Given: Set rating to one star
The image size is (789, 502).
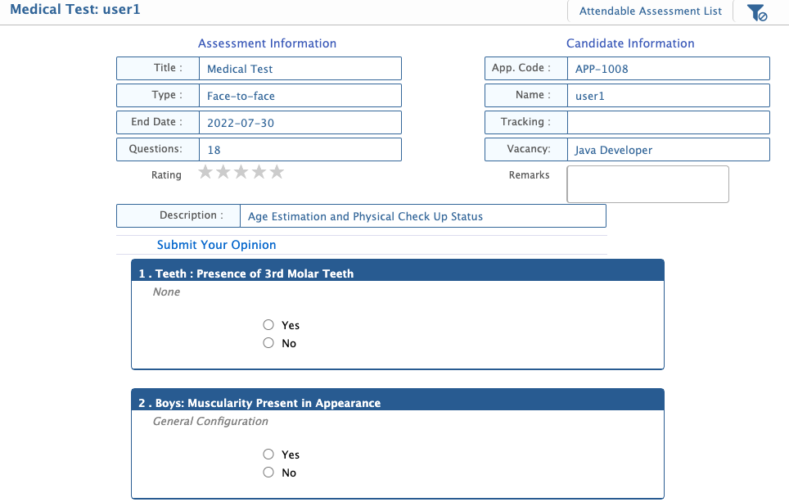Looking at the screenshot, I should pos(205,172).
